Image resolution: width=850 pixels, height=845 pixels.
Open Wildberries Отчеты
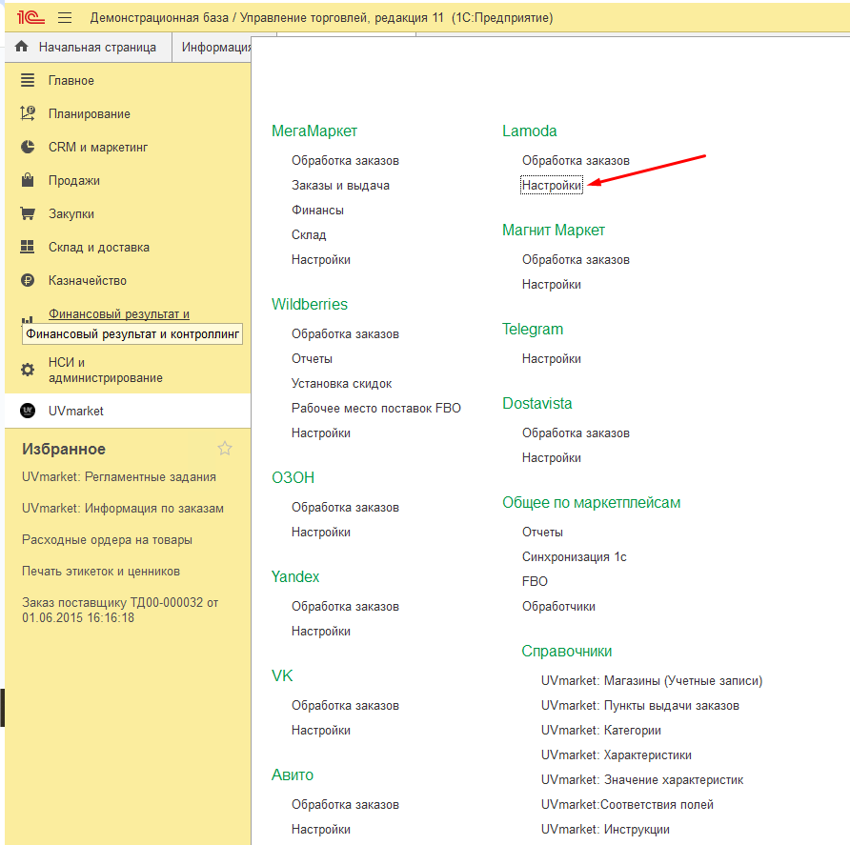point(312,359)
